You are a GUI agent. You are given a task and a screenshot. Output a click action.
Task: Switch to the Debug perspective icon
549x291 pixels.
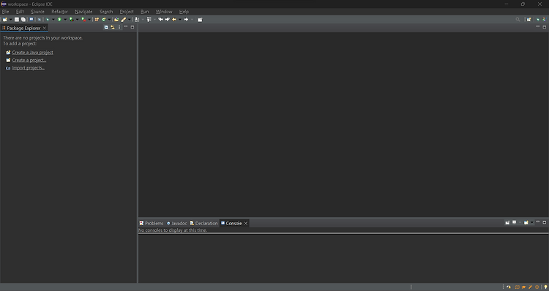(538, 20)
